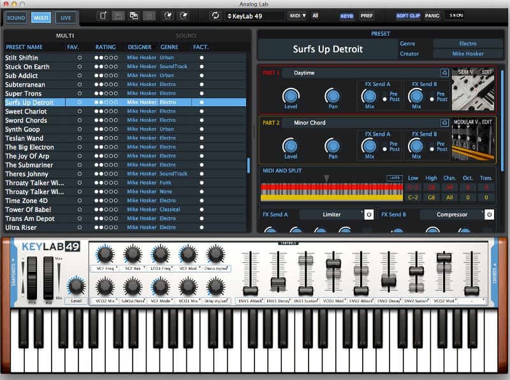
Task: Click the Delete preset icon
Action: pos(149,15)
